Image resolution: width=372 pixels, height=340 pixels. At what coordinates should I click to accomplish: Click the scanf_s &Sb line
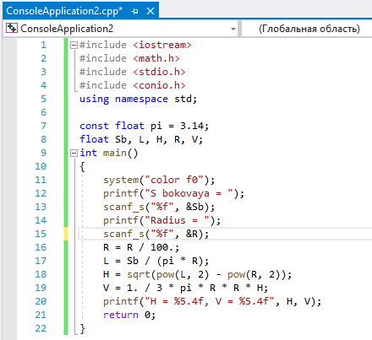point(159,207)
